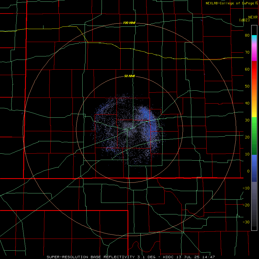Click the 20 dBZ scale value
Image resolution: width=259 pixels, height=259 pixels.
(x=247, y=137)
